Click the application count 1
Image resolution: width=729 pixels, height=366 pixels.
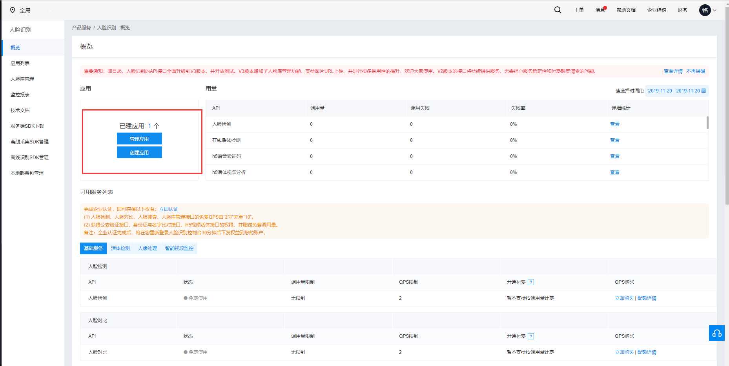tap(149, 126)
